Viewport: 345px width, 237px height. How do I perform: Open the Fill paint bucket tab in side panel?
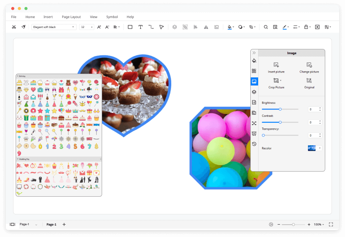(x=254, y=60)
